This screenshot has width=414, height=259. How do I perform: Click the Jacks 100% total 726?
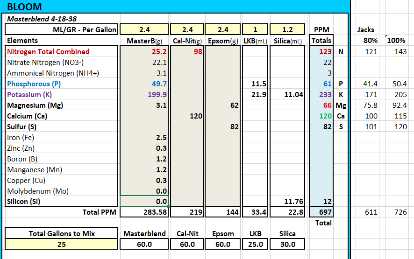click(x=400, y=212)
